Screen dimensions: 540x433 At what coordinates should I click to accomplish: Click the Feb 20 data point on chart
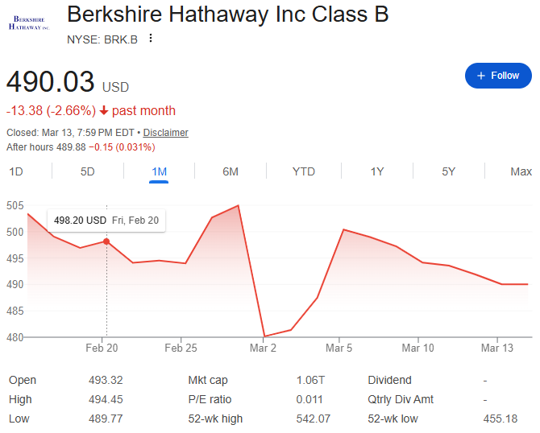coord(106,241)
